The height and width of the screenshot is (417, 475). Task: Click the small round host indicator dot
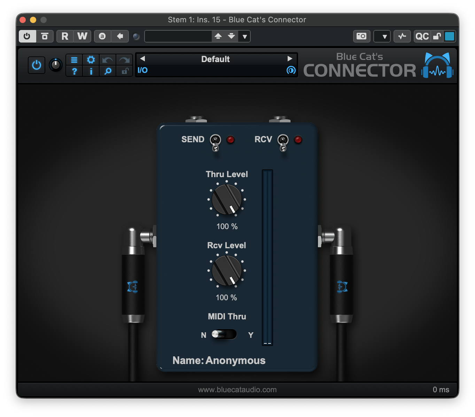tap(137, 36)
